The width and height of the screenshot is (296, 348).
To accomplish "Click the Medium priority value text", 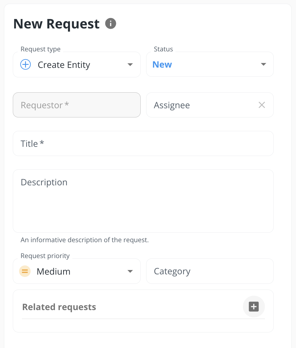I will [x=53, y=272].
